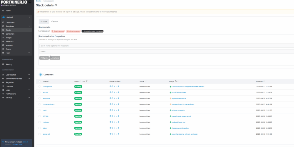Click the help icon next to Image column header
The width and height of the screenshot is (294, 147).
coord(176,81)
